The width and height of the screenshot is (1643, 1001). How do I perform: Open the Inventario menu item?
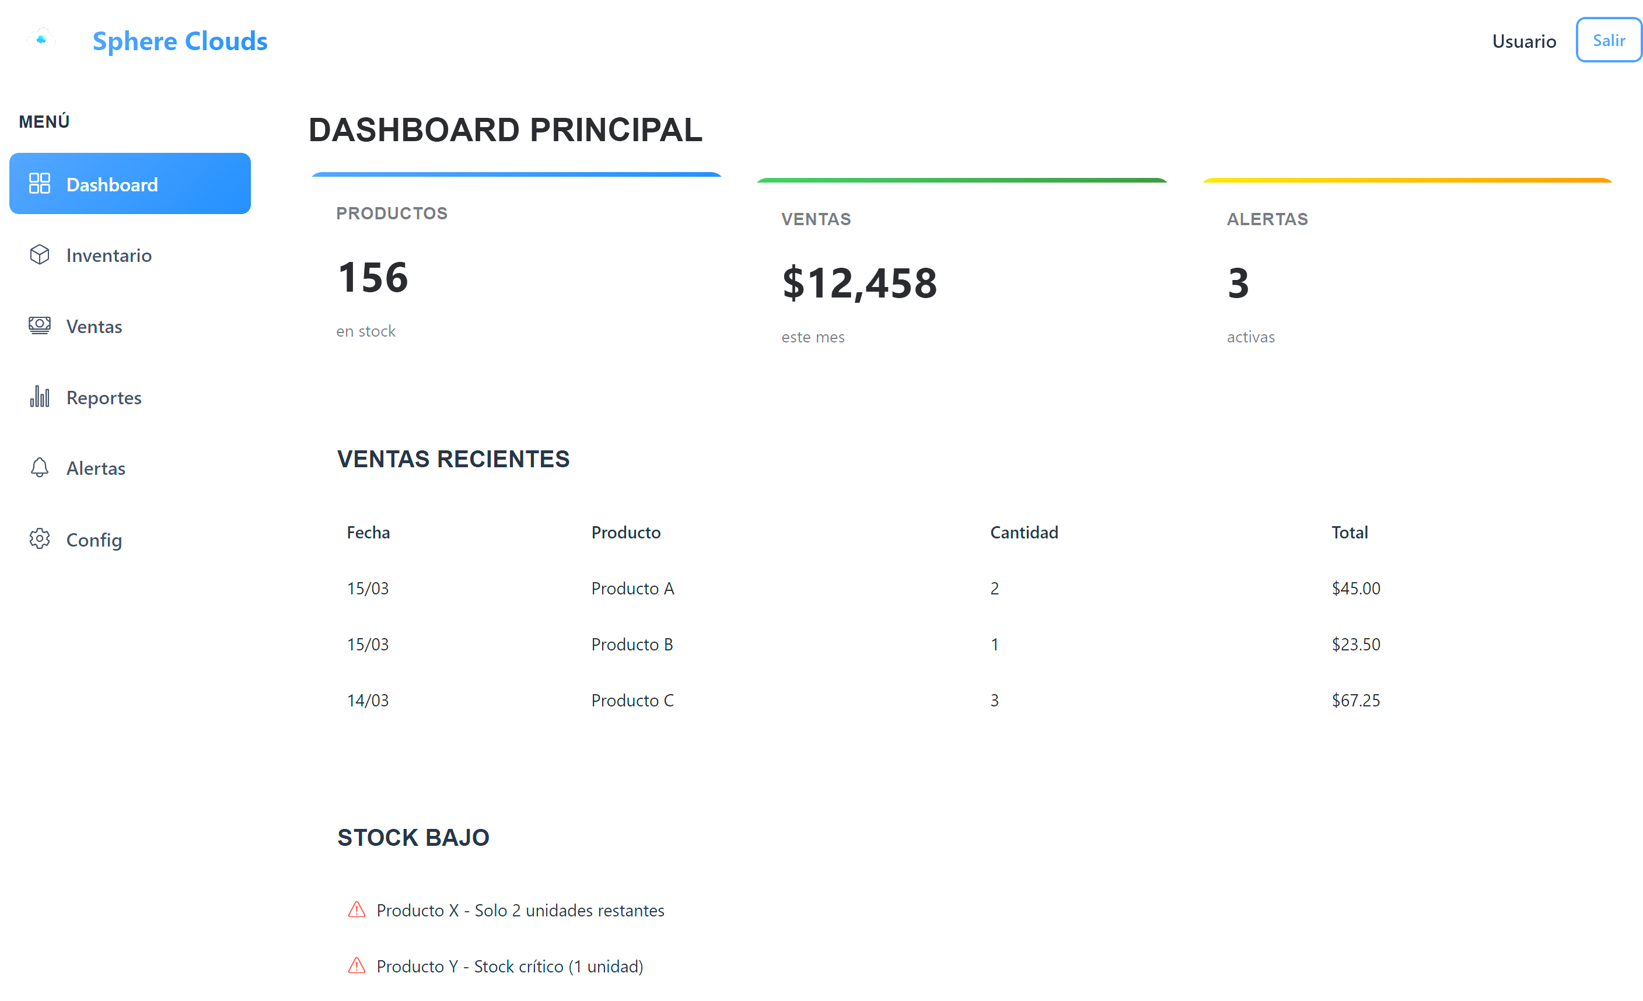click(109, 256)
